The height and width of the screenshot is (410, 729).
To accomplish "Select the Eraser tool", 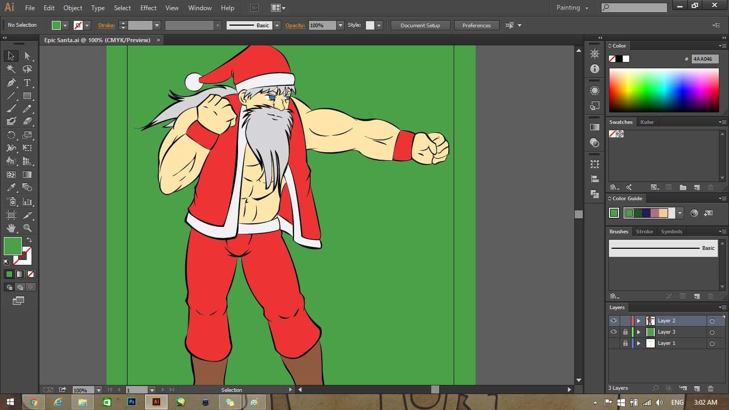I will coord(27,122).
